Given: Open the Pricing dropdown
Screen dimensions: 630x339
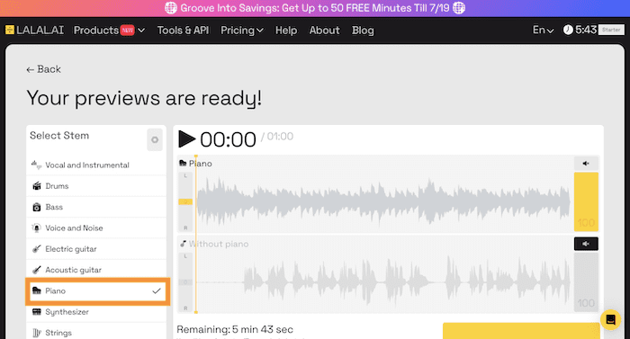Looking at the screenshot, I should tap(242, 31).
